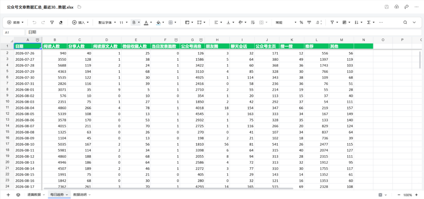Click the save icon in the title bar

(x=387, y=7)
